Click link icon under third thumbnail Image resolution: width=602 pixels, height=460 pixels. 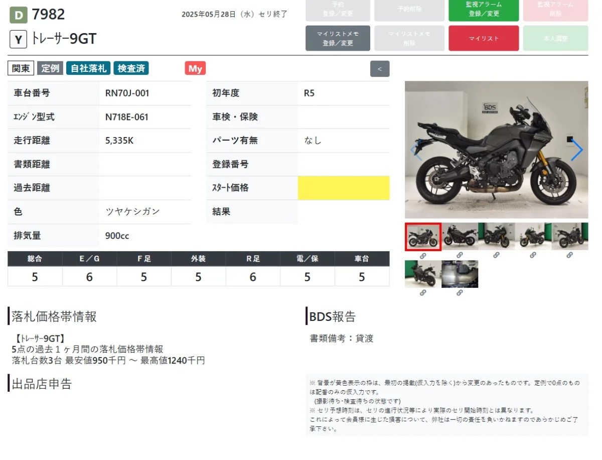tap(496, 255)
